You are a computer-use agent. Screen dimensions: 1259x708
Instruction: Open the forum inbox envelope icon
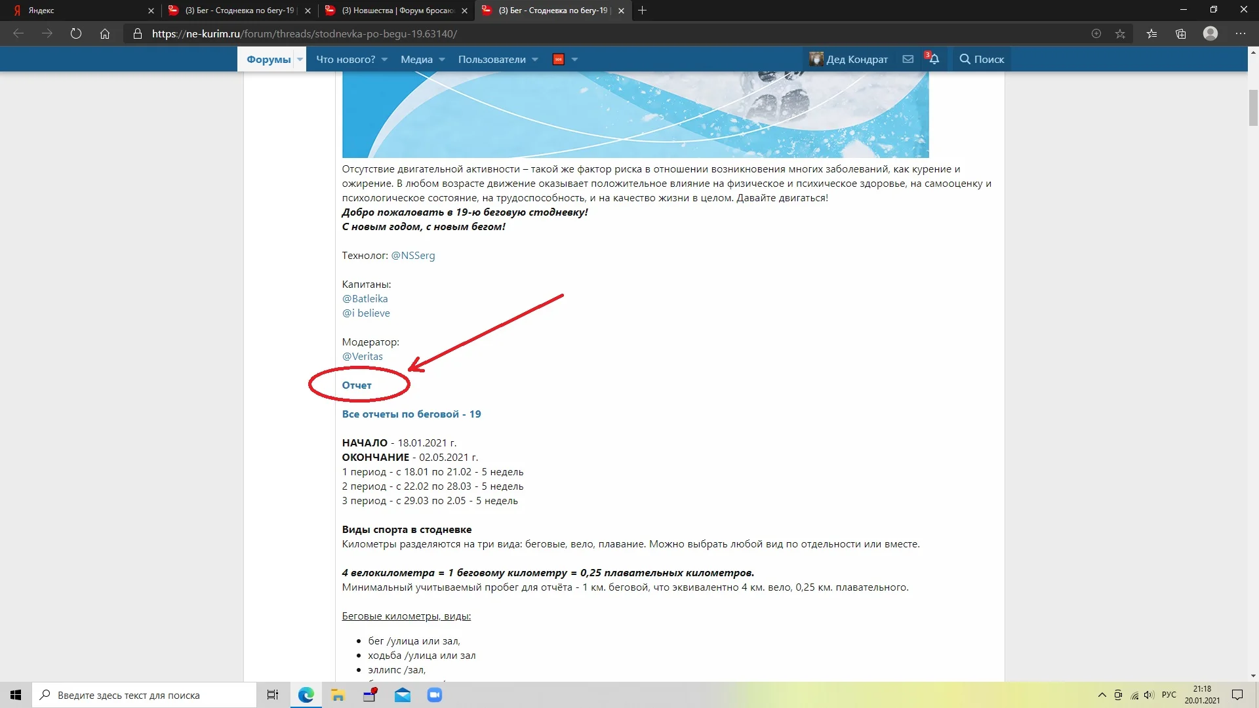pos(908,59)
